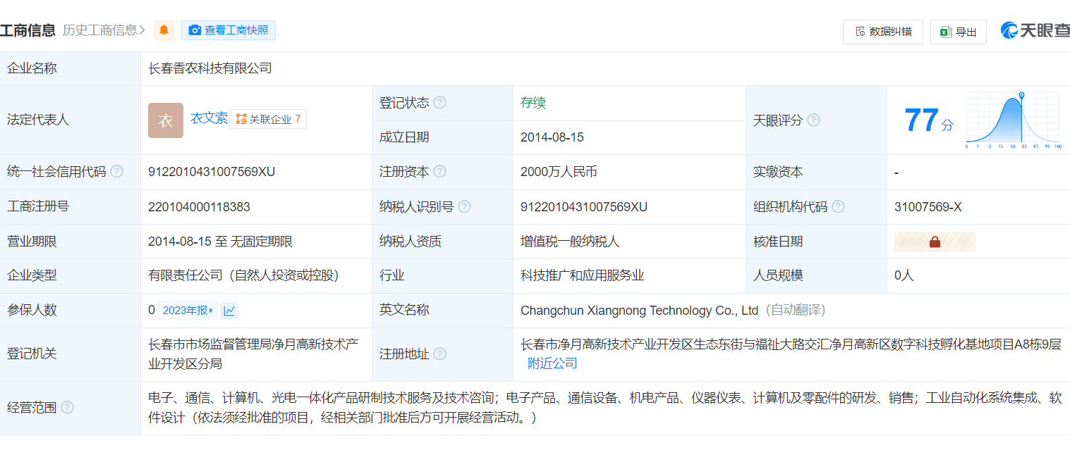Click help icon beside 纳税人识别号
The width and height of the screenshot is (1070, 462).
coord(464,207)
